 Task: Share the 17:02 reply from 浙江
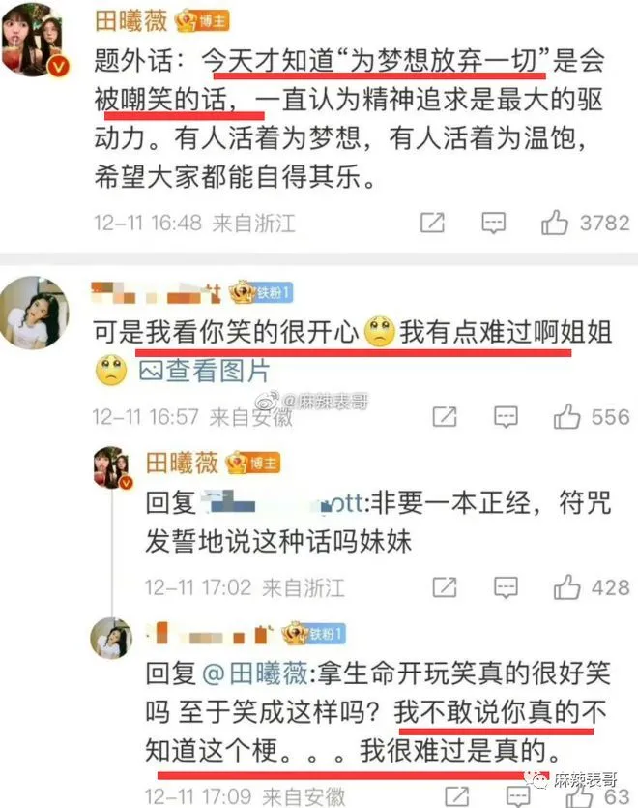445,587
